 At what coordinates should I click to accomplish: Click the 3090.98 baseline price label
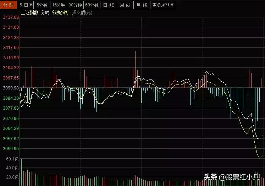(x=11, y=88)
